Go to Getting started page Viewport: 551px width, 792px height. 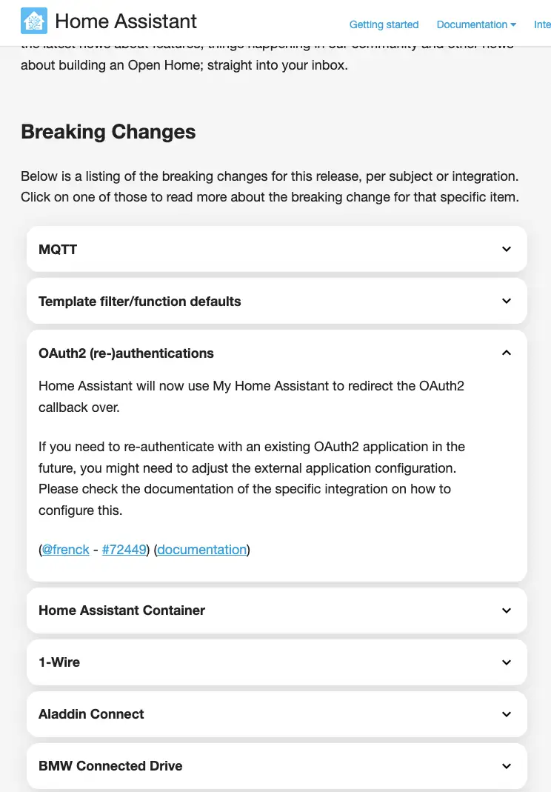coord(384,24)
